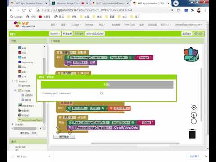Click the Blocks view button

(x=198, y=34)
